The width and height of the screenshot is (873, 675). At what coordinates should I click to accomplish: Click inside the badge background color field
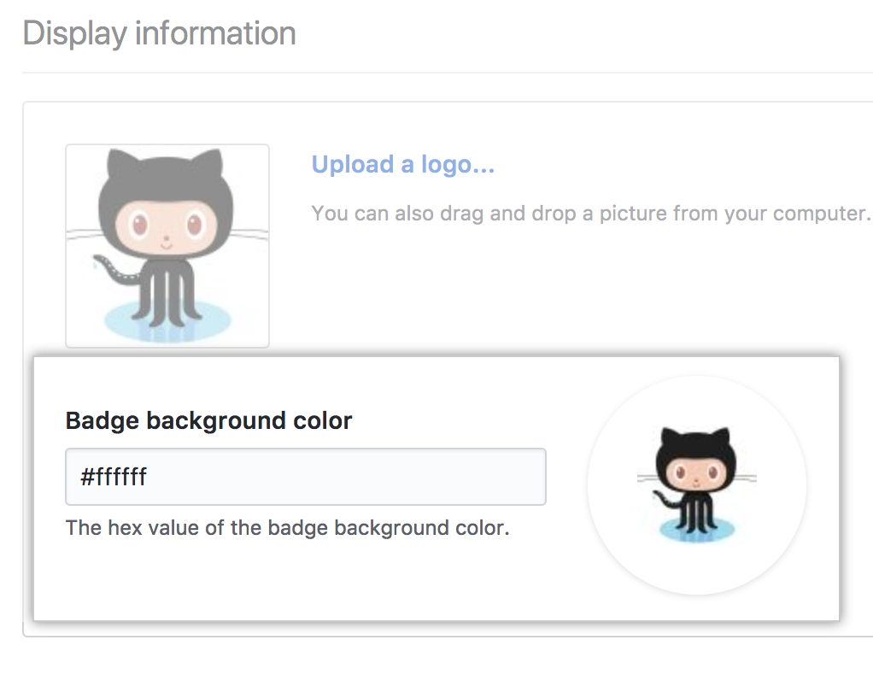coord(306,477)
